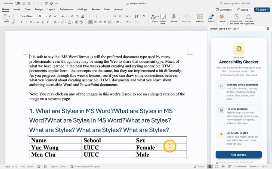This screenshot has width=272, height=169.
Task: Click the Add-ins grid icon
Action: point(200,18)
